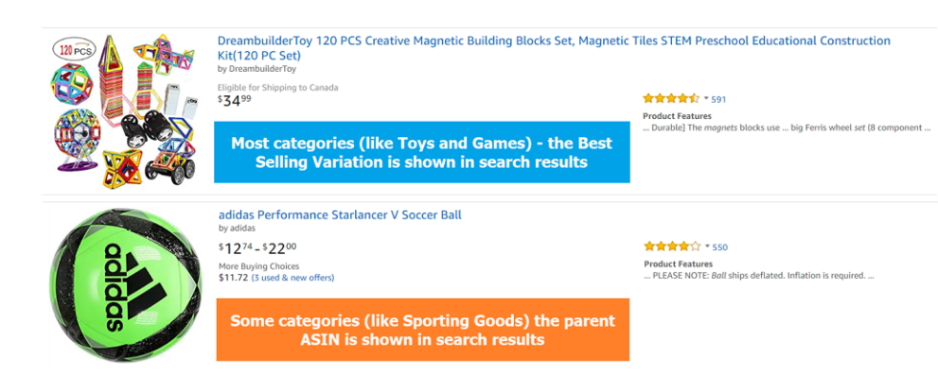Click the star rating icons for magnetic blocks
The image size is (938, 374).
tap(670, 98)
